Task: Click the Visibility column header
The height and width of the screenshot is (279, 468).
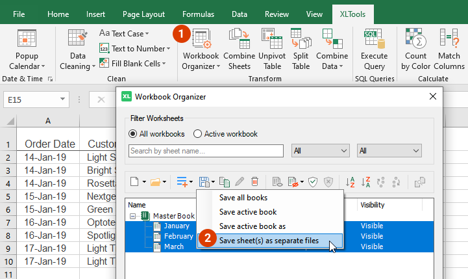Action: (372, 205)
